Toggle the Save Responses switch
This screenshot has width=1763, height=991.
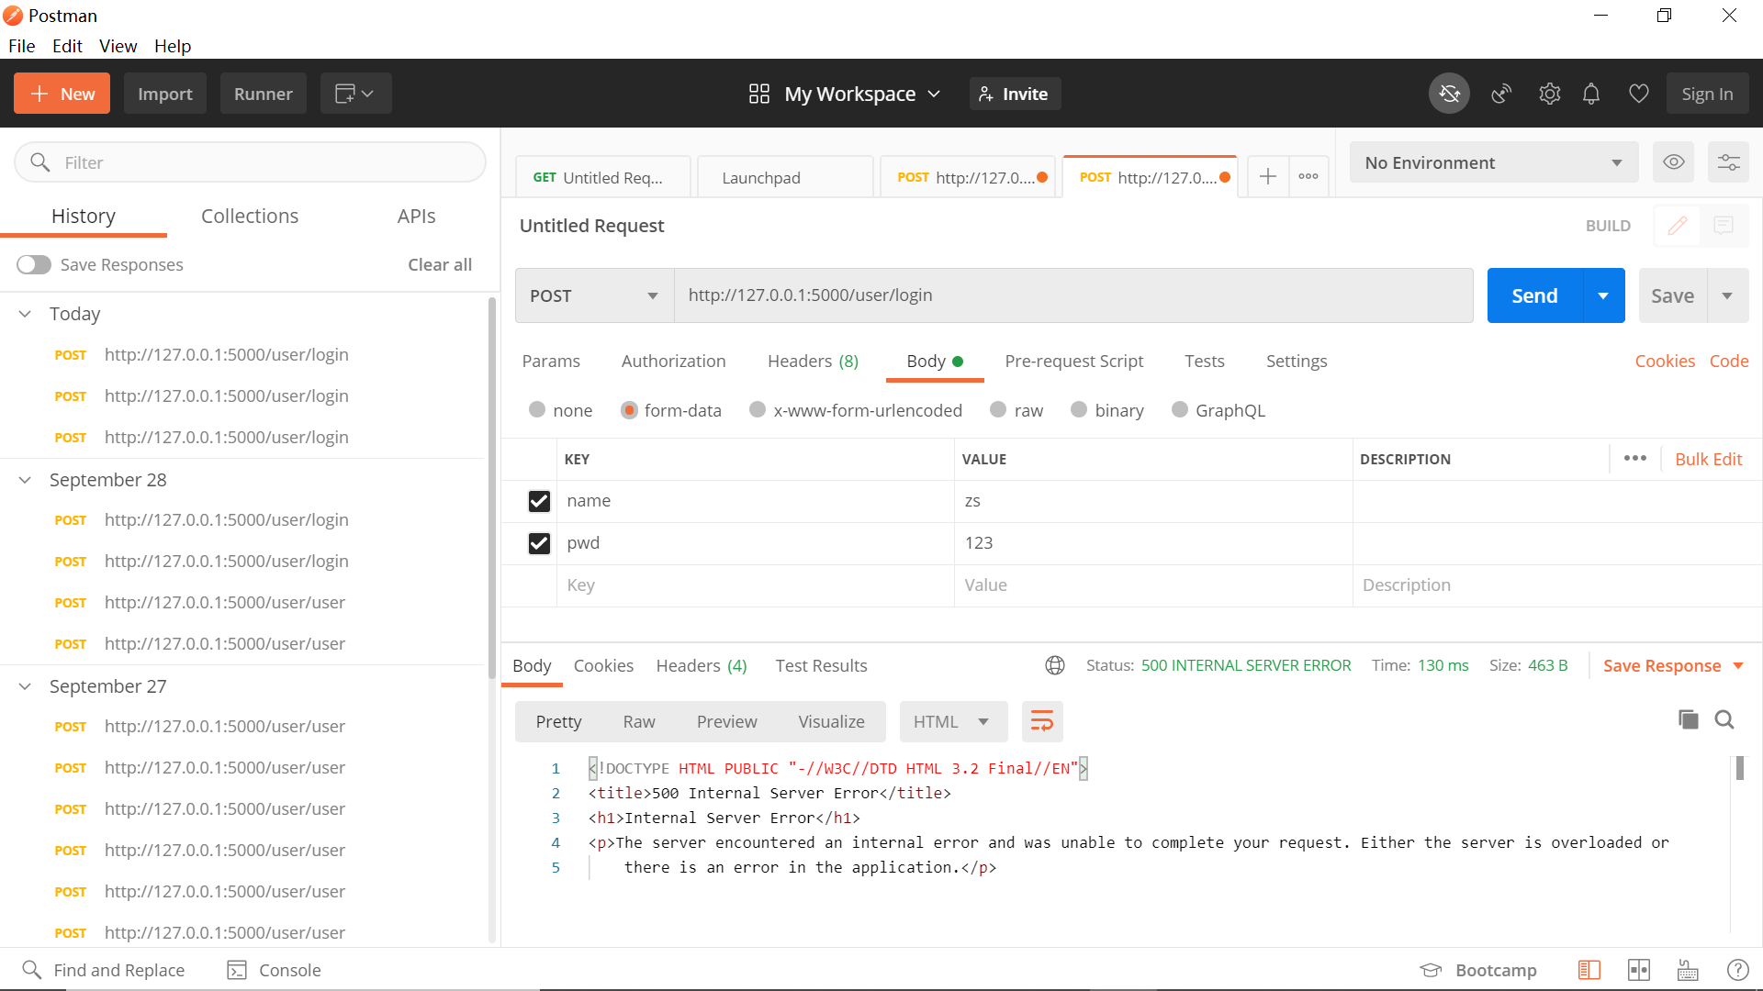(x=34, y=264)
